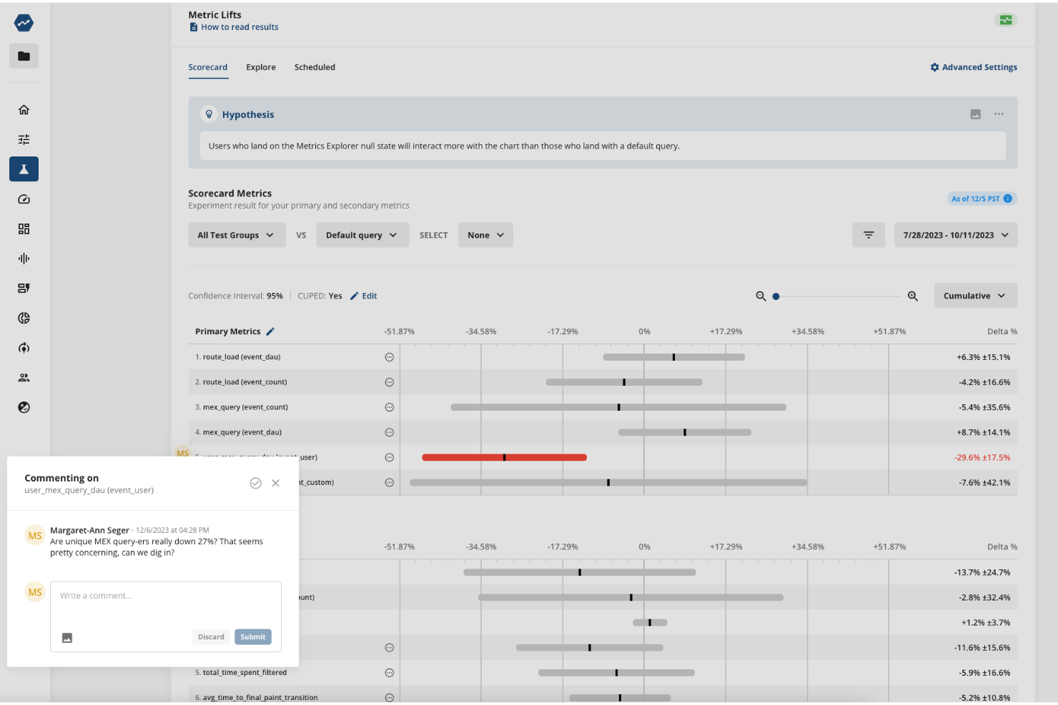Click the green pulse icon beside Metric Lifts
1058x705 pixels.
pos(1006,20)
